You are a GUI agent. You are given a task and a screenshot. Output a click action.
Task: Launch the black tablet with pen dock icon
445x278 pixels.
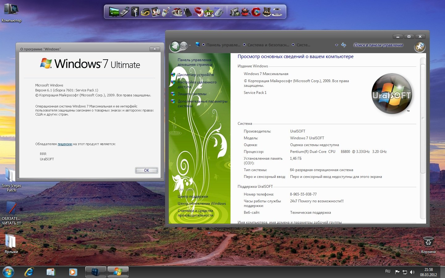point(188,12)
